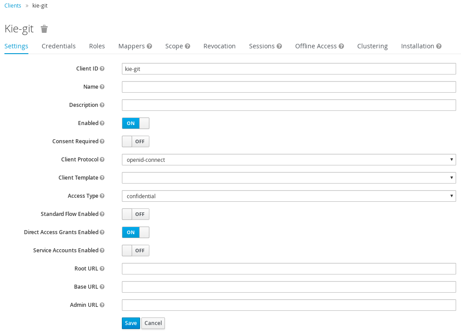Turn on Consent Required switch

click(x=136, y=141)
